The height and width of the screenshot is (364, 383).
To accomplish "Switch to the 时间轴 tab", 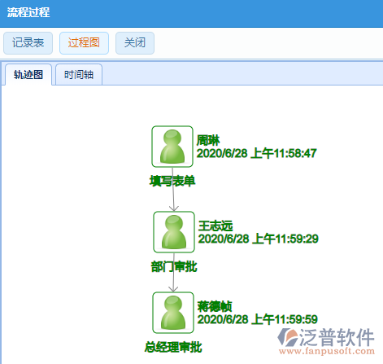I will pos(79,75).
